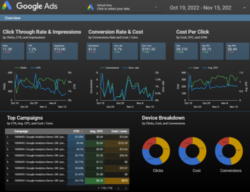This screenshot has height=192, width=250.
Task: Click the Clicks label under donut chart
Action: point(158,170)
